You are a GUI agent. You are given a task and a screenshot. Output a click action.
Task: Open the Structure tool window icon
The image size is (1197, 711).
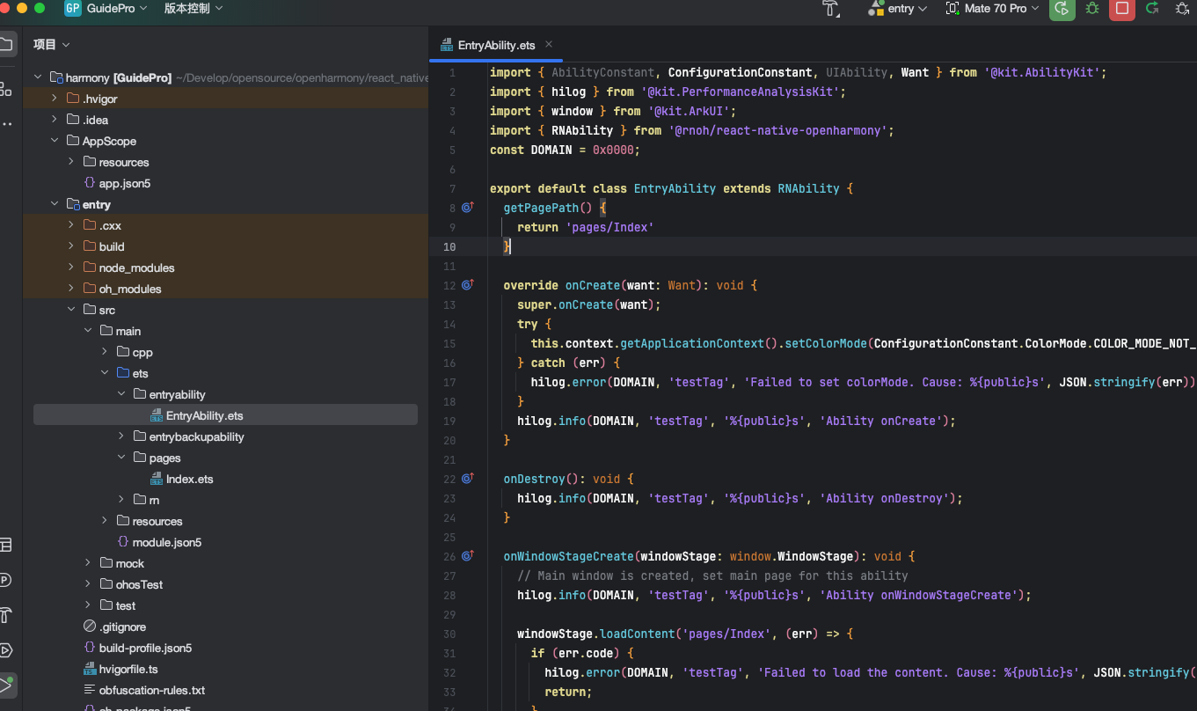pyautogui.click(x=5, y=89)
